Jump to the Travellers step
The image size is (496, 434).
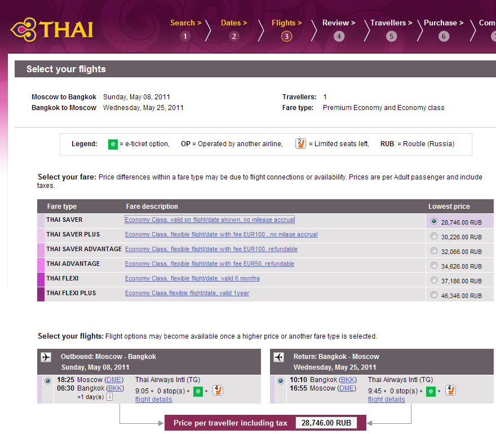pyautogui.click(x=391, y=23)
